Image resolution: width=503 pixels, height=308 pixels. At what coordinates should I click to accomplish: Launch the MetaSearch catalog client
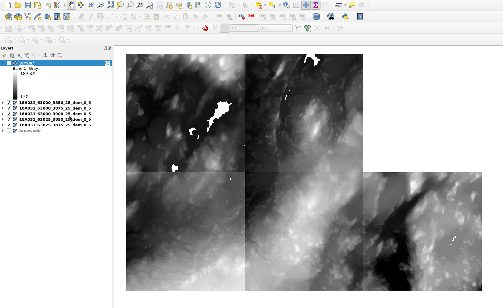331,16
